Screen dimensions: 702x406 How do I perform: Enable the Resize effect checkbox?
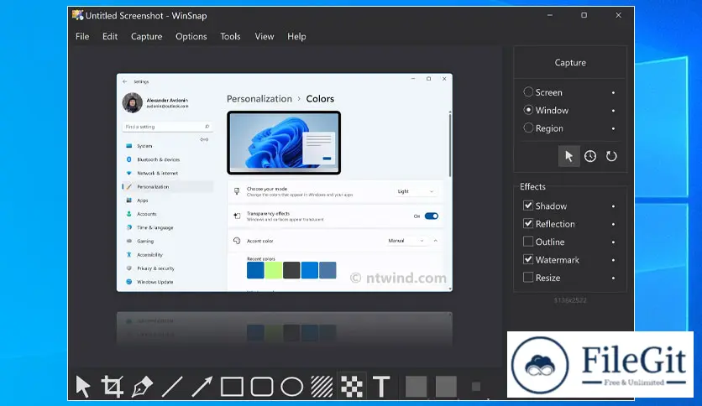pyautogui.click(x=528, y=277)
